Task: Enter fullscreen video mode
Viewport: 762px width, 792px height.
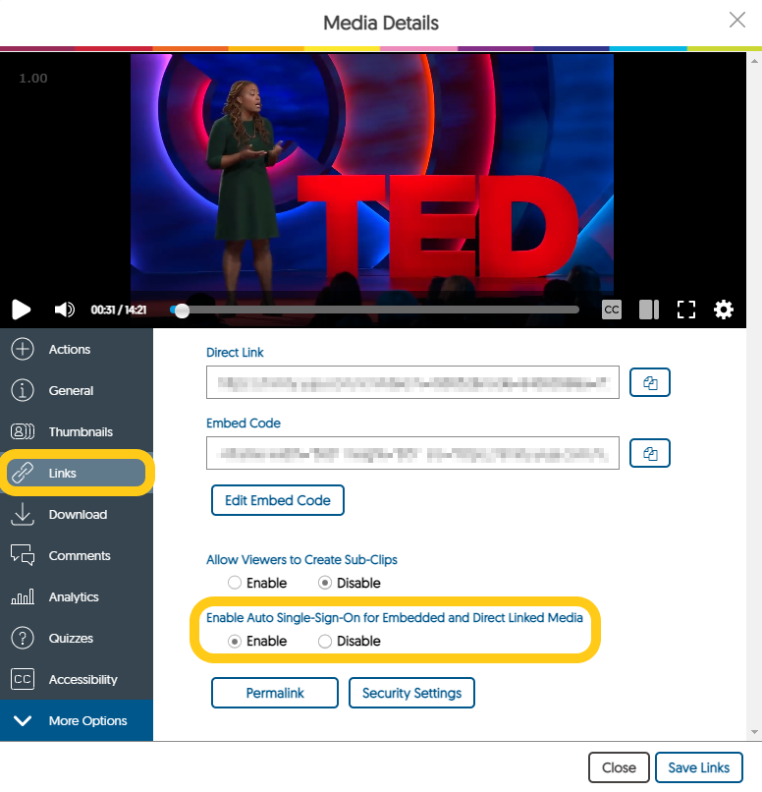Action: [x=686, y=310]
